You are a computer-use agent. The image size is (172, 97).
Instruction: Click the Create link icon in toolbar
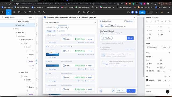[x=93, y=12]
